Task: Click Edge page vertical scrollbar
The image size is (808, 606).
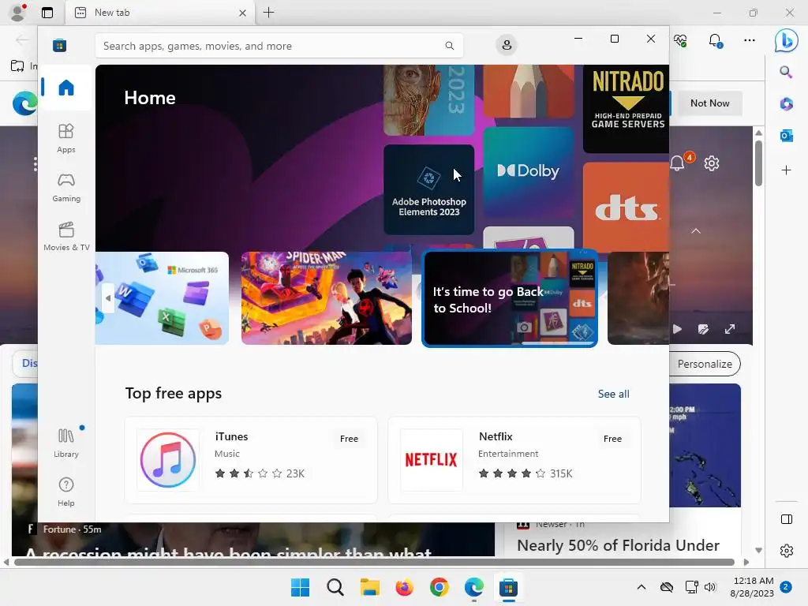Action: pyautogui.click(x=758, y=163)
